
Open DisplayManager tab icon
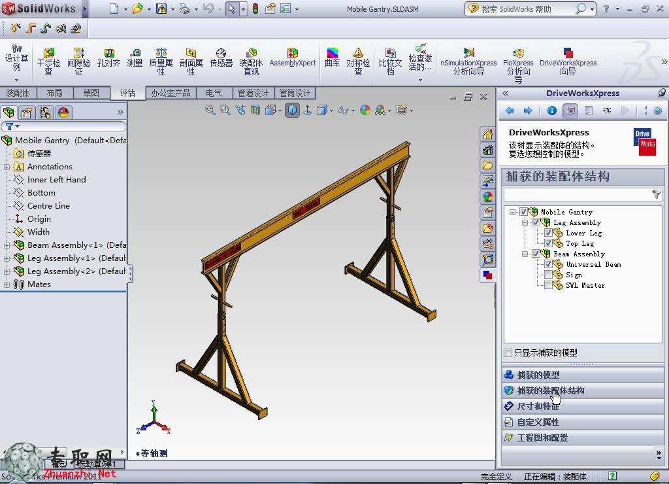(x=63, y=112)
